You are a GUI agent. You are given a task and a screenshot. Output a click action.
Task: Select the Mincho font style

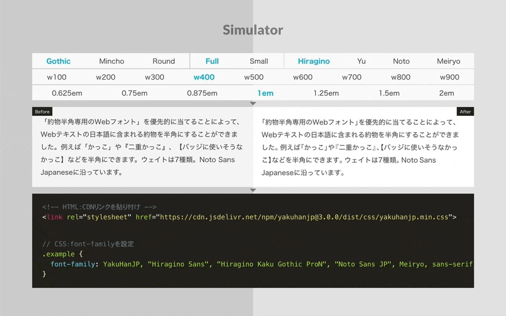pos(111,61)
